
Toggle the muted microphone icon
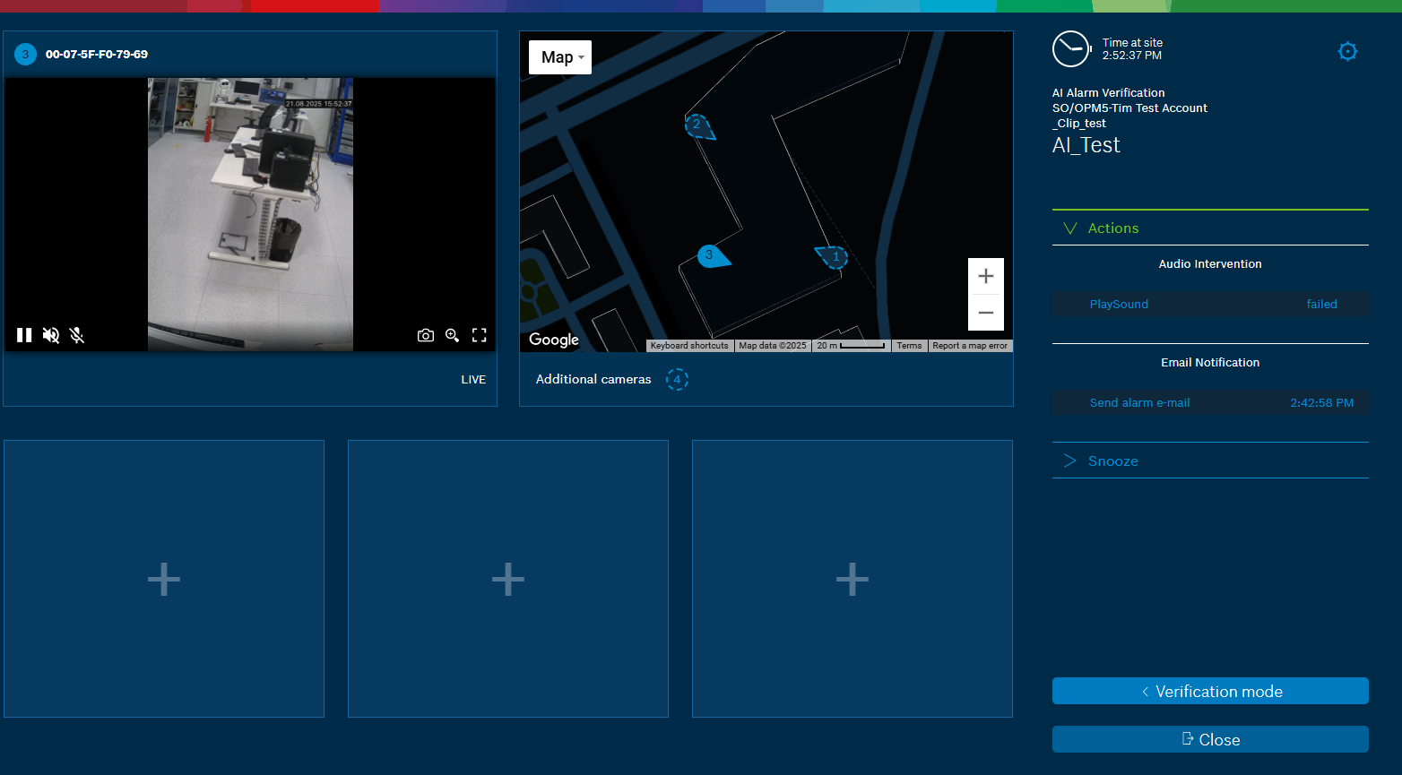click(x=77, y=335)
